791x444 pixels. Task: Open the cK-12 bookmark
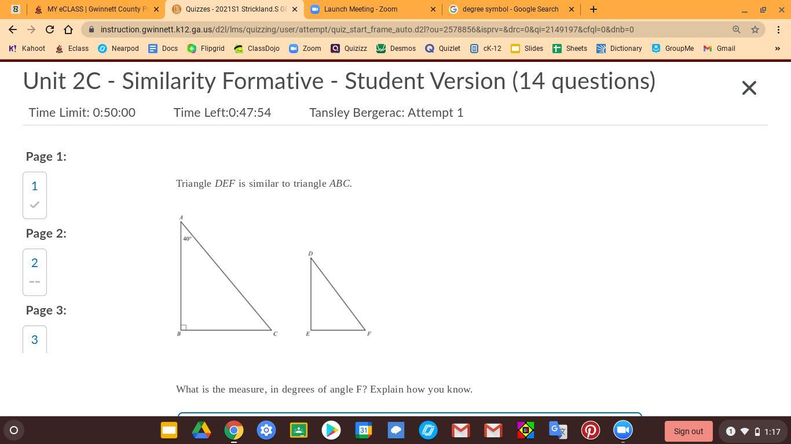[x=485, y=49]
